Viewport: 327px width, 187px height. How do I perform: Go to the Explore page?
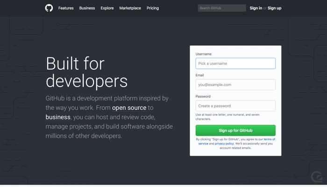107,8
